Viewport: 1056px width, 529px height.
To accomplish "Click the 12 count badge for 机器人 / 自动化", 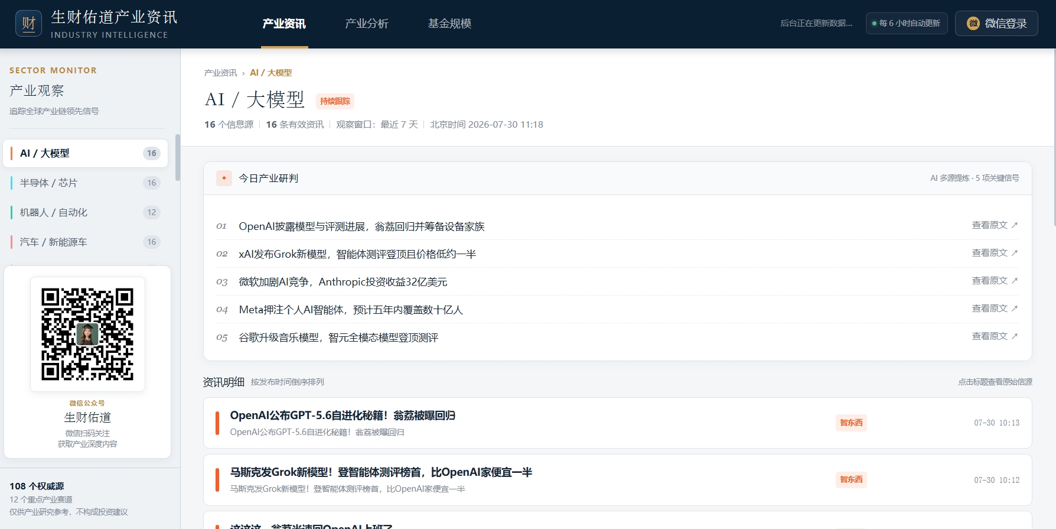I will (152, 212).
